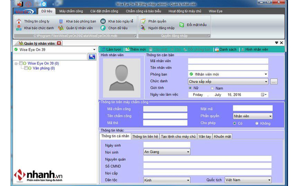
Task: Expand the Quyền đăng nhập group launcher
Action: click(x=209, y=36)
